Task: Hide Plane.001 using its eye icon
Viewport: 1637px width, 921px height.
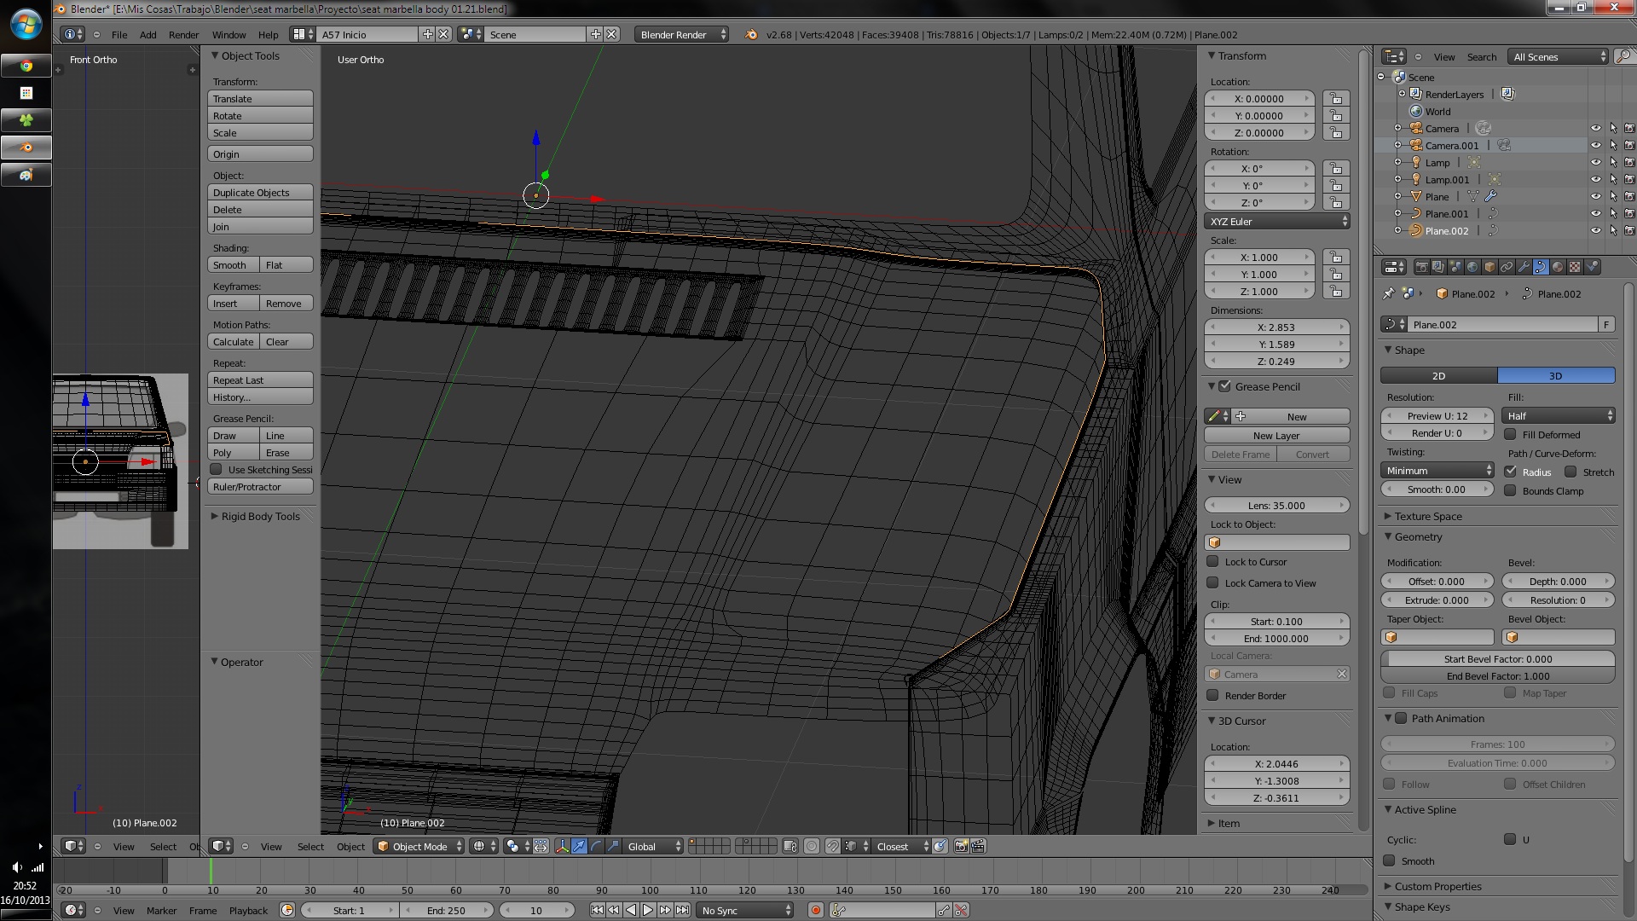Action: pos(1595,214)
